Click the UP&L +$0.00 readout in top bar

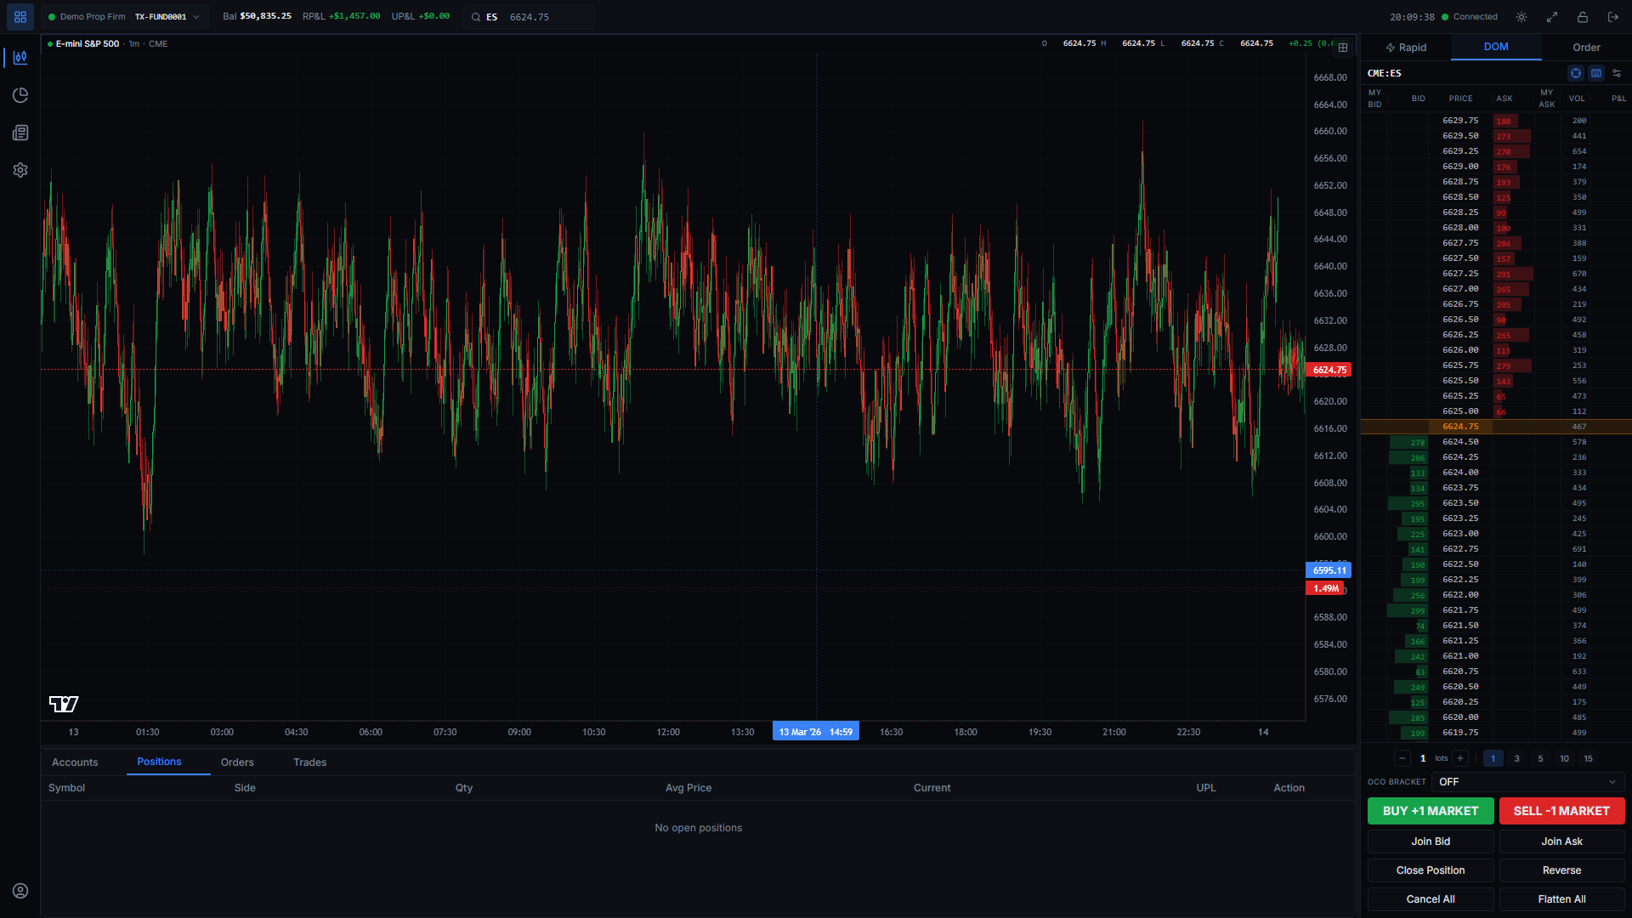click(420, 16)
